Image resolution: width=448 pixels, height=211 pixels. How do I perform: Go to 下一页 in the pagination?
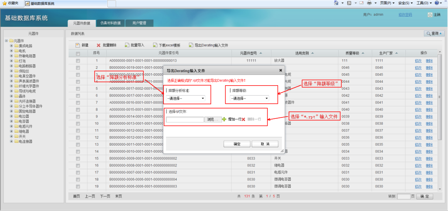pos(105,197)
